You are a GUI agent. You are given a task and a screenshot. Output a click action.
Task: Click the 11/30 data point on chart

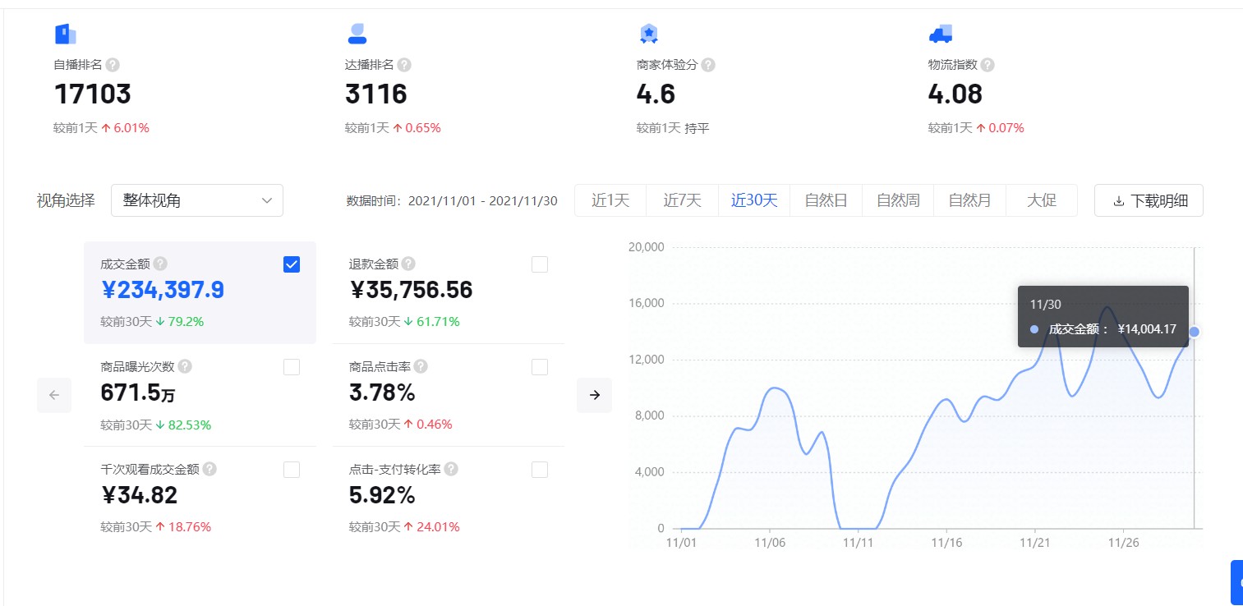point(1195,332)
